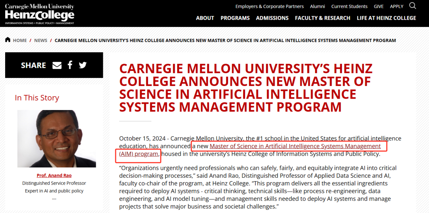Click the GIVE link
Image resolution: width=429 pixels, height=213 pixels.
pos(379,6)
